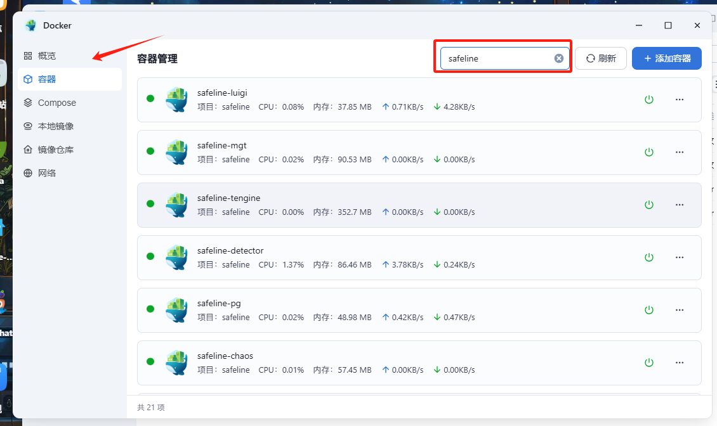The width and height of the screenshot is (717, 426).
Task: Toggle power for safeline-mgt container
Action: point(649,152)
